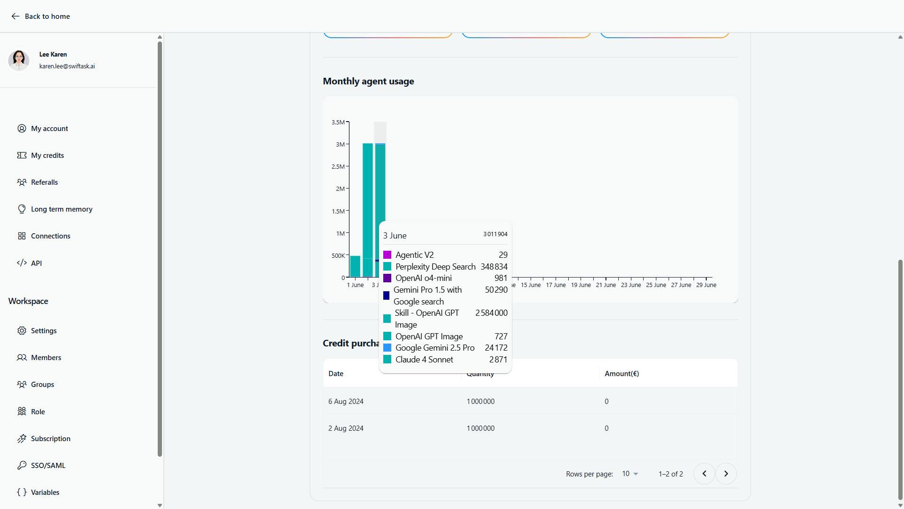Image resolution: width=904 pixels, height=509 pixels.
Task: Click the SSO/SAML key icon
Action: pyautogui.click(x=22, y=466)
